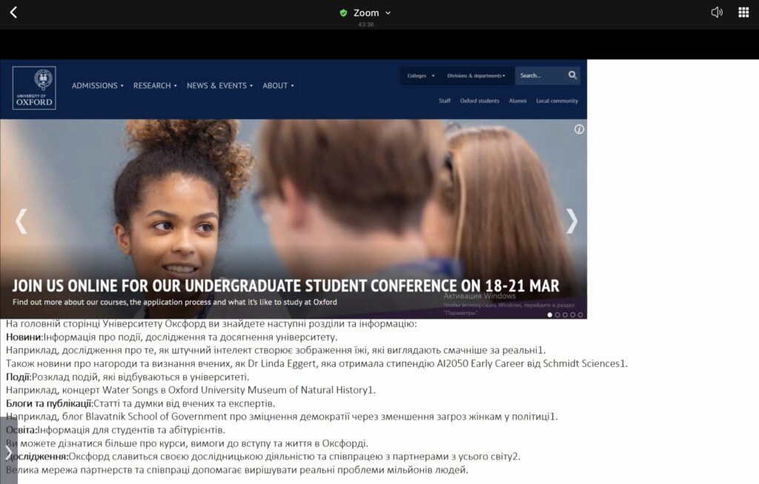Open the Oxford students link
This screenshot has height=484, width=759.
[480, 101]
